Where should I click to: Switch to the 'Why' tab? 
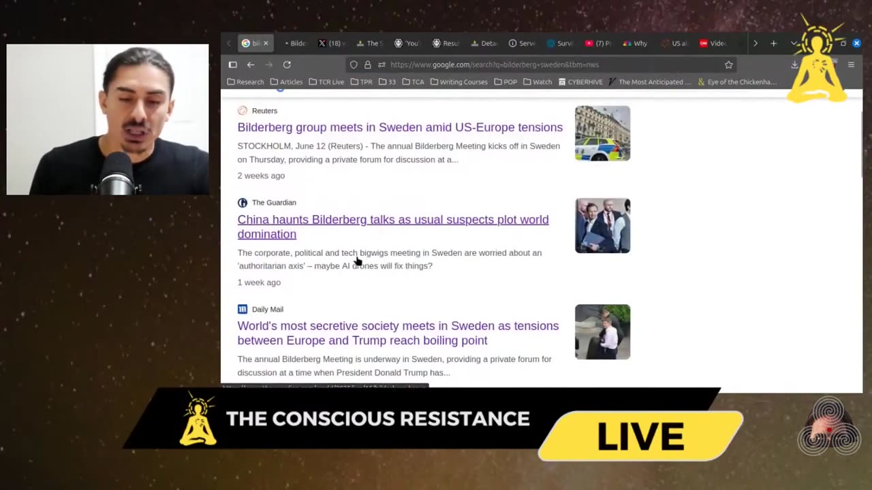point(636,44)
